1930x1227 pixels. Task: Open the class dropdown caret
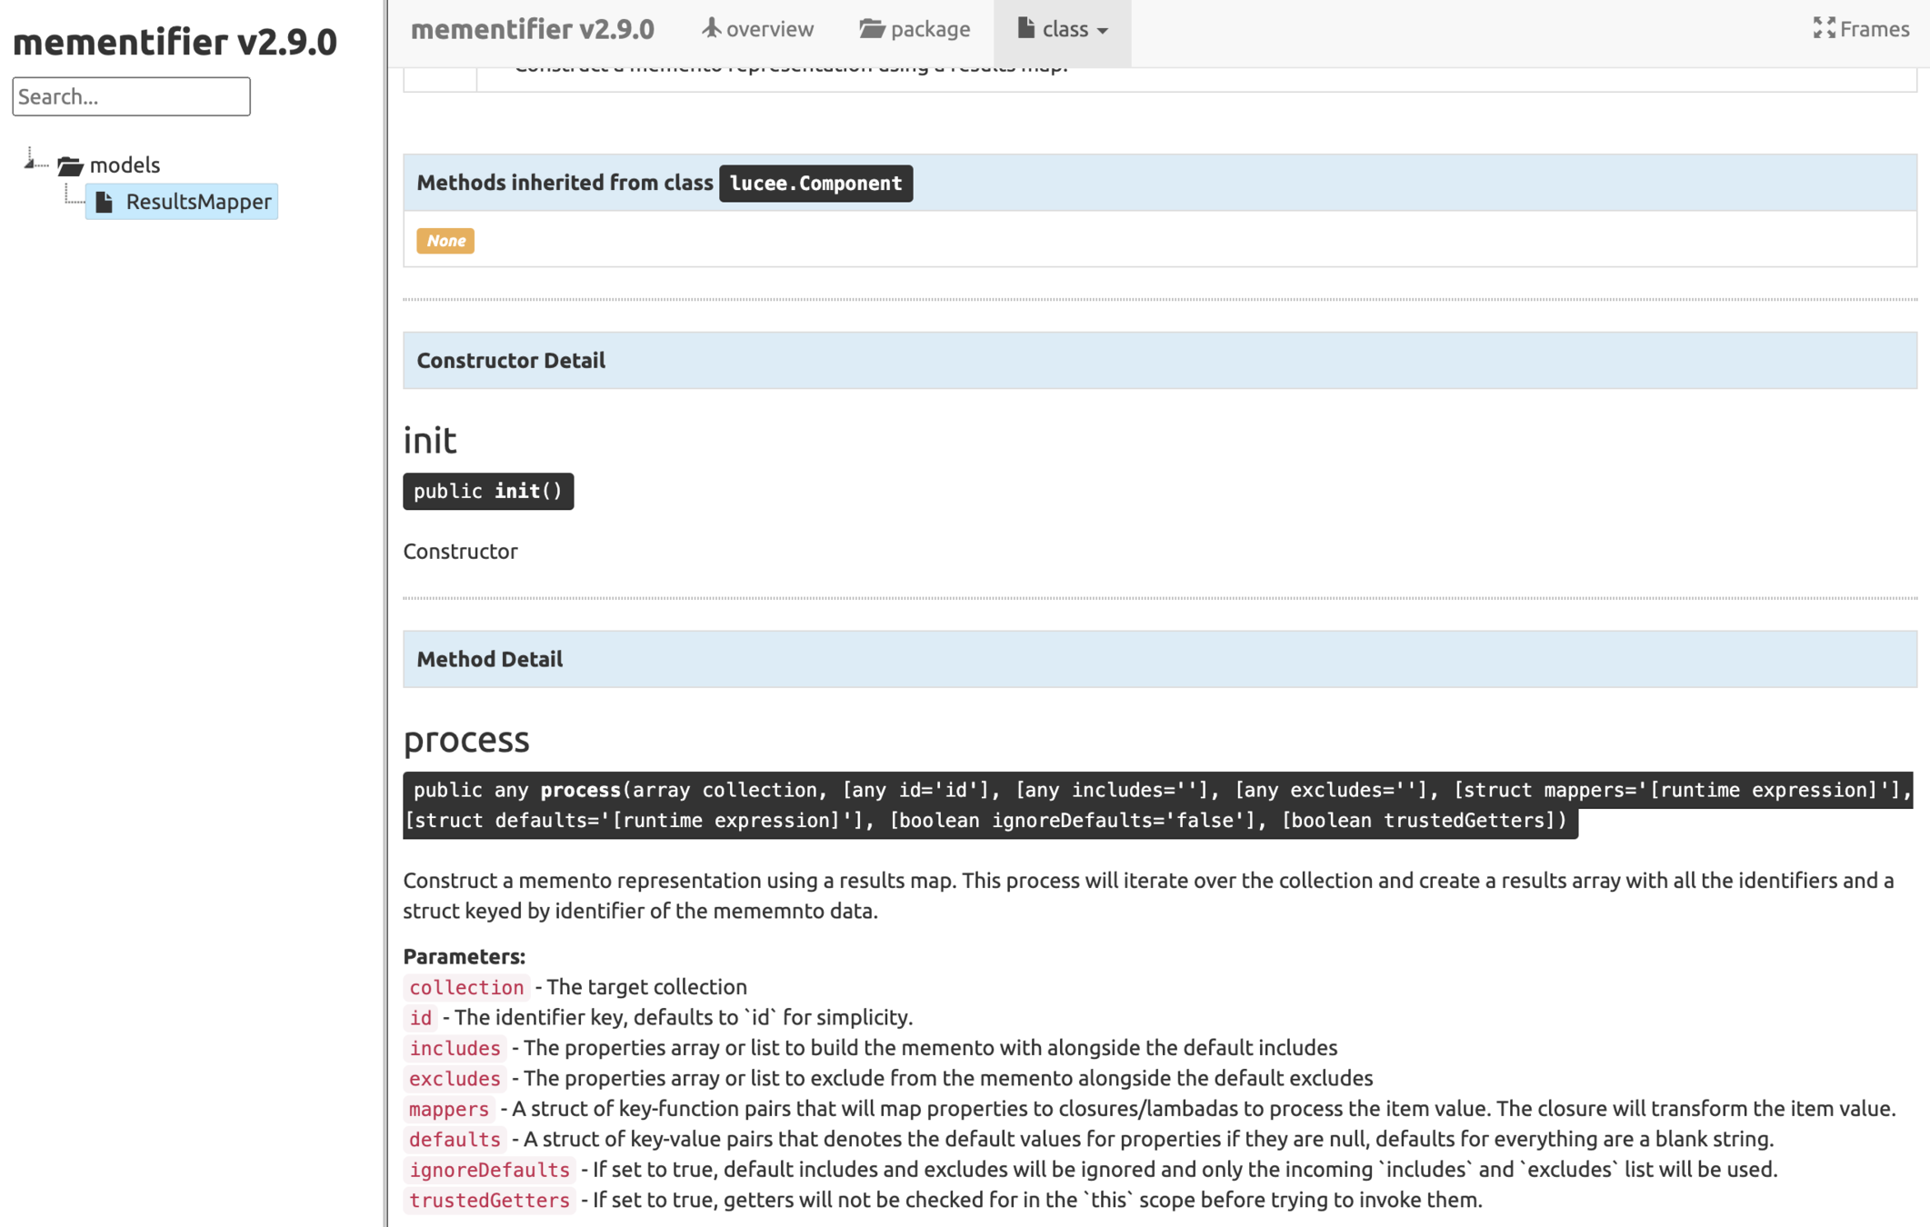1103,31
